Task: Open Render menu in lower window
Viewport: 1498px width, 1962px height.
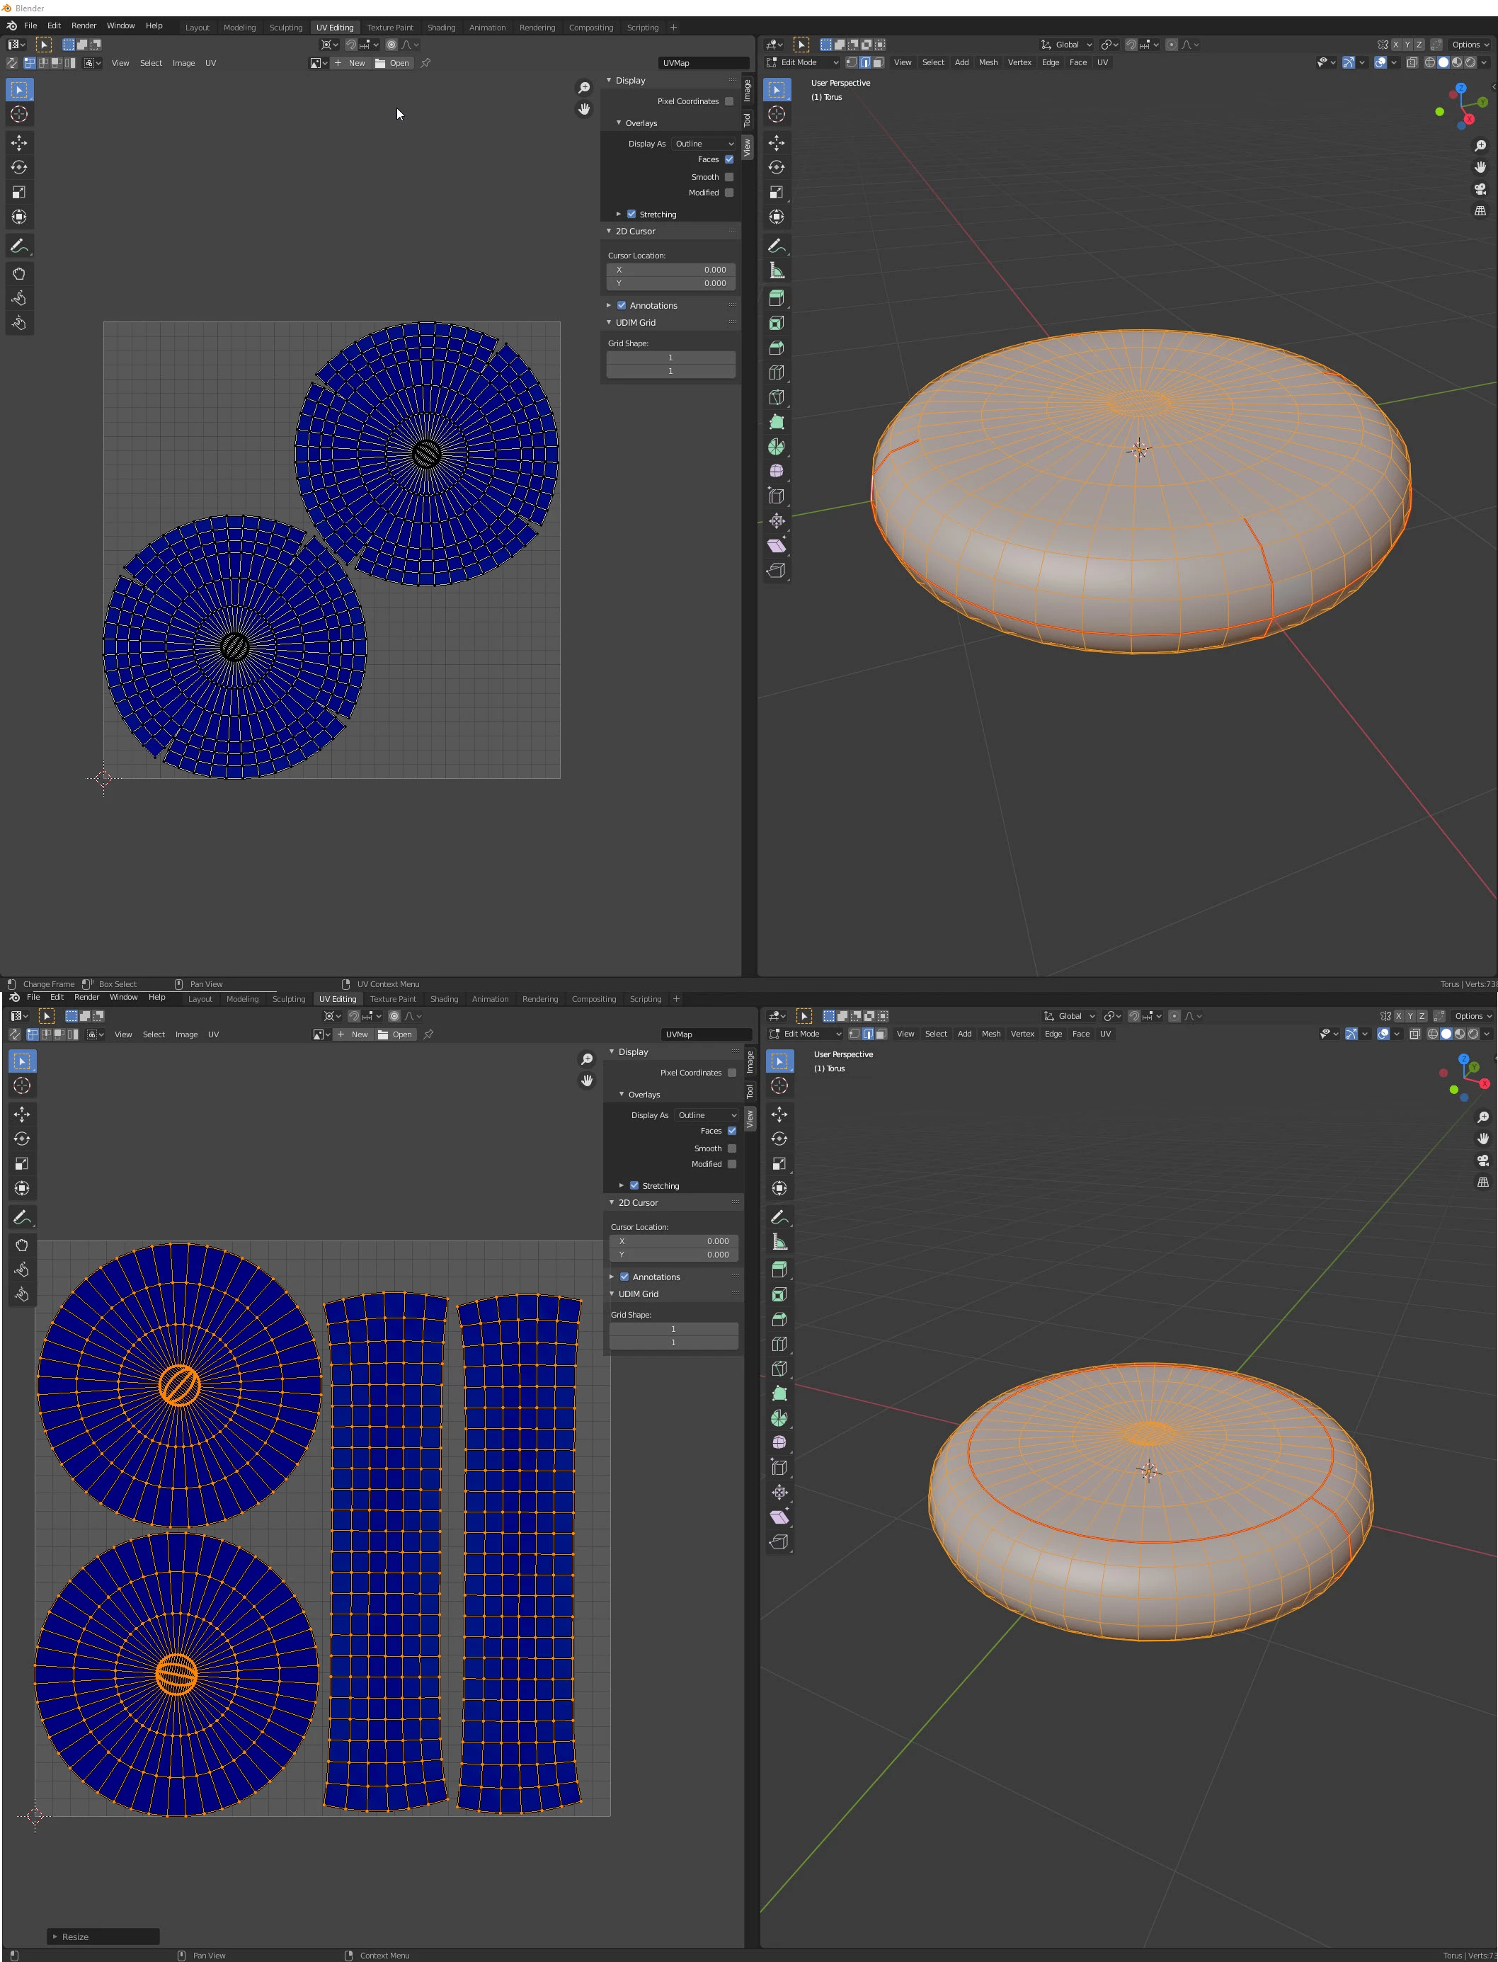Action: (86, 997)
